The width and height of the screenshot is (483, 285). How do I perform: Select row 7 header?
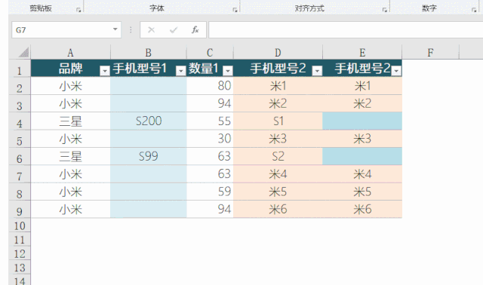[20, 174]
